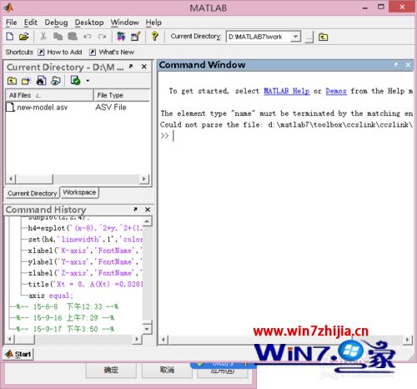Click the Copy toolbar icon

coord(58,37)
